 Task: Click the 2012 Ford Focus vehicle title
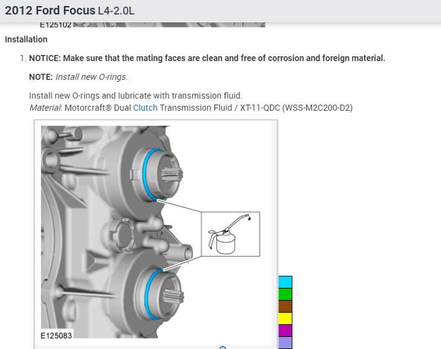point(50,11)
